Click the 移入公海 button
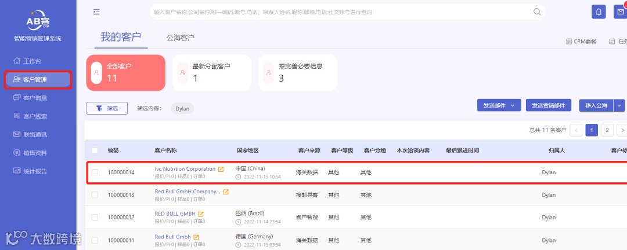The image size is (627, 250). [x=596, y=106]
